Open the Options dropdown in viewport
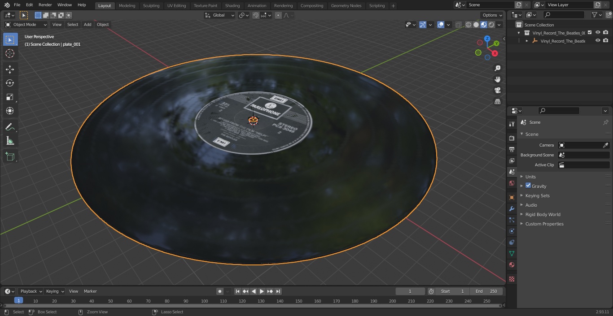The height and width of the screenshot is (316, 613). coord(492,15)
